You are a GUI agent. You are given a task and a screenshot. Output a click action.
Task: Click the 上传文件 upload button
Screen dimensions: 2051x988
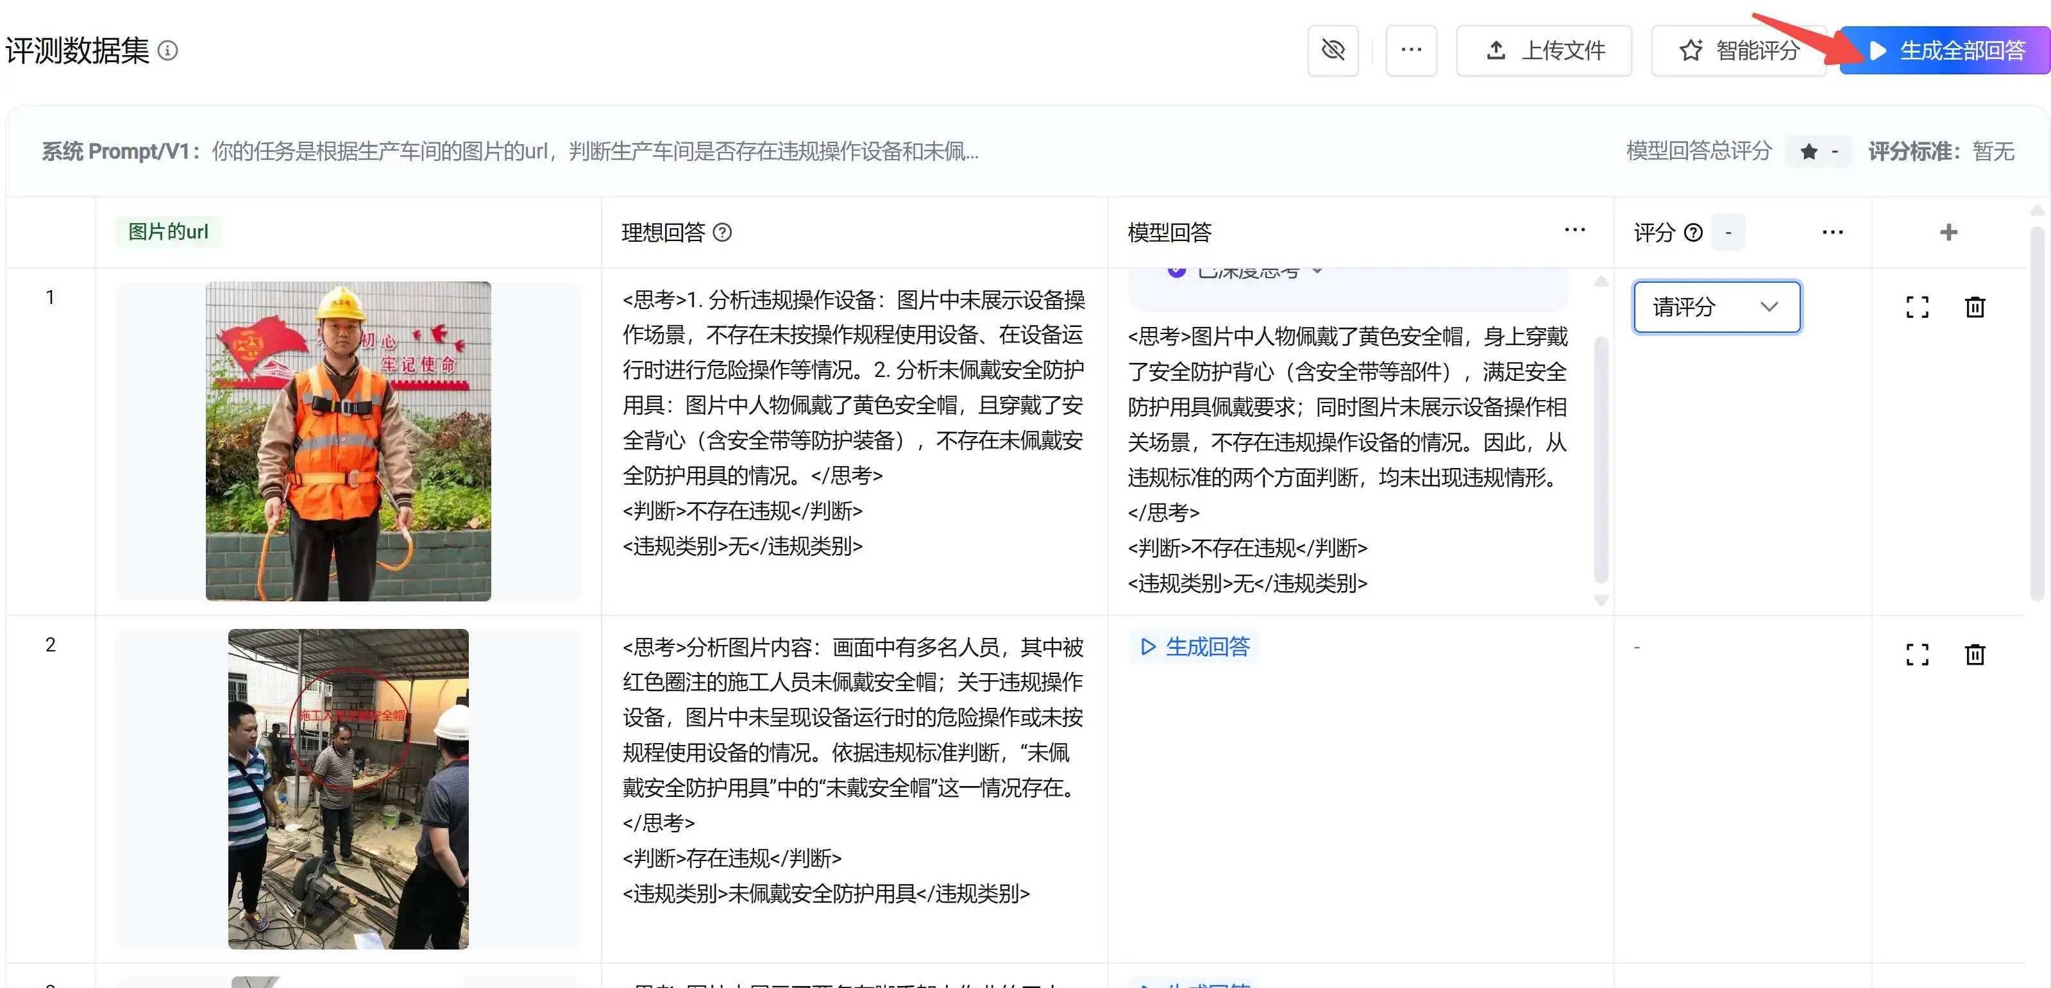tap(1543, 50)
